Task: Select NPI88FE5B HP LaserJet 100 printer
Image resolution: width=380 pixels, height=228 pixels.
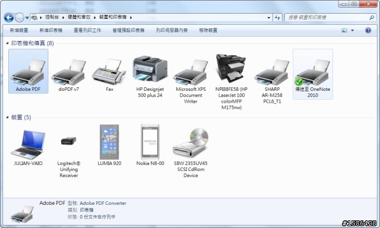Action: coord(231,68)
